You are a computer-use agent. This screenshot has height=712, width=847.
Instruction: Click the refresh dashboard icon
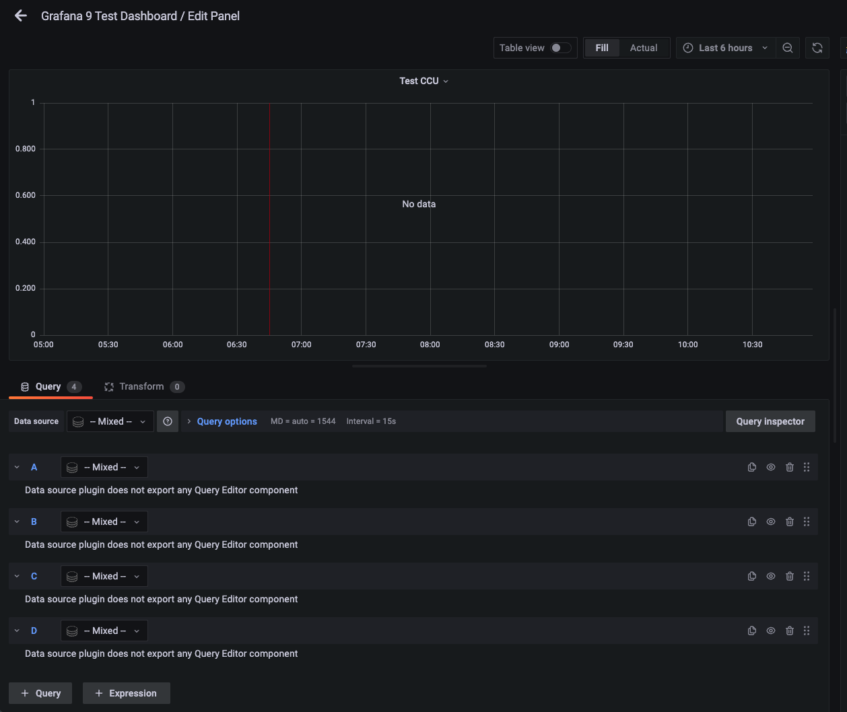click(817, 48)
